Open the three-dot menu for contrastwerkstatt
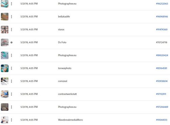Image resolution: width=170 pixels, height=125 pixels. coord(12,94)
